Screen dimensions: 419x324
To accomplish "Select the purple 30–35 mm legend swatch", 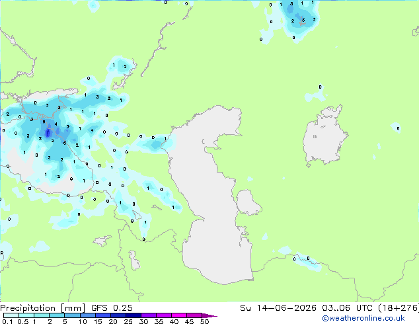I will click(149, 315).
